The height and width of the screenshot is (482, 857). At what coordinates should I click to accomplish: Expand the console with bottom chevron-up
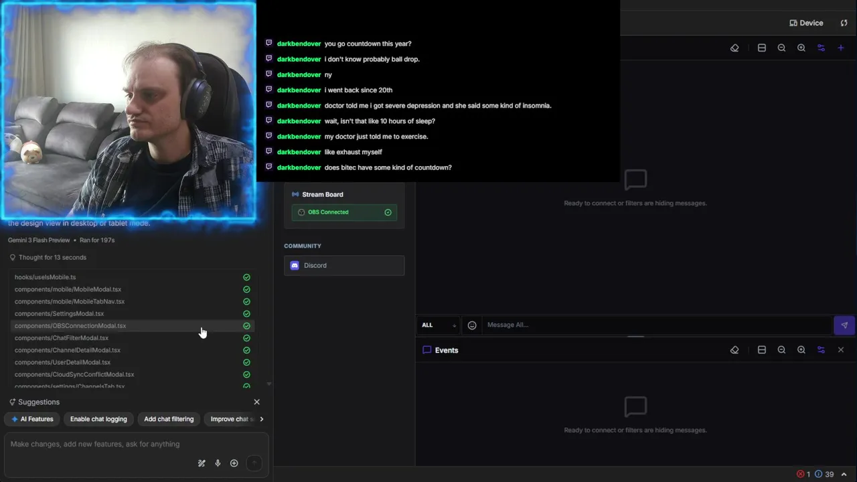click(844, 474)
